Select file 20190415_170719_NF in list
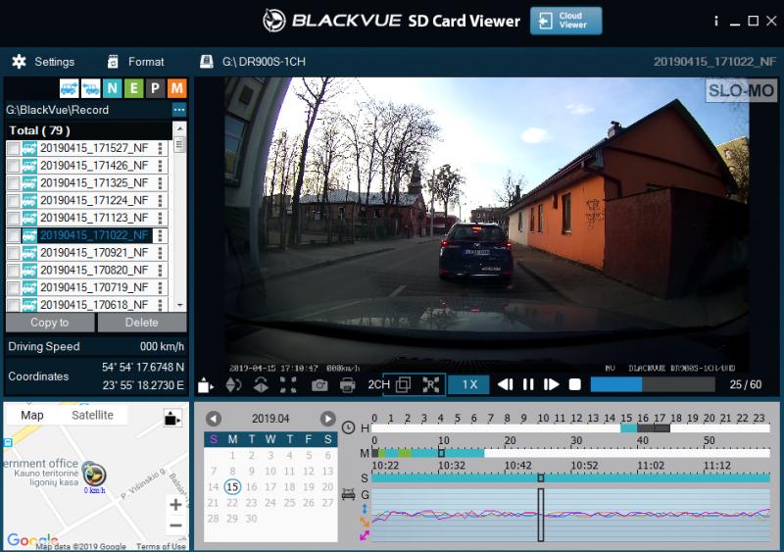 click(94, 287)
